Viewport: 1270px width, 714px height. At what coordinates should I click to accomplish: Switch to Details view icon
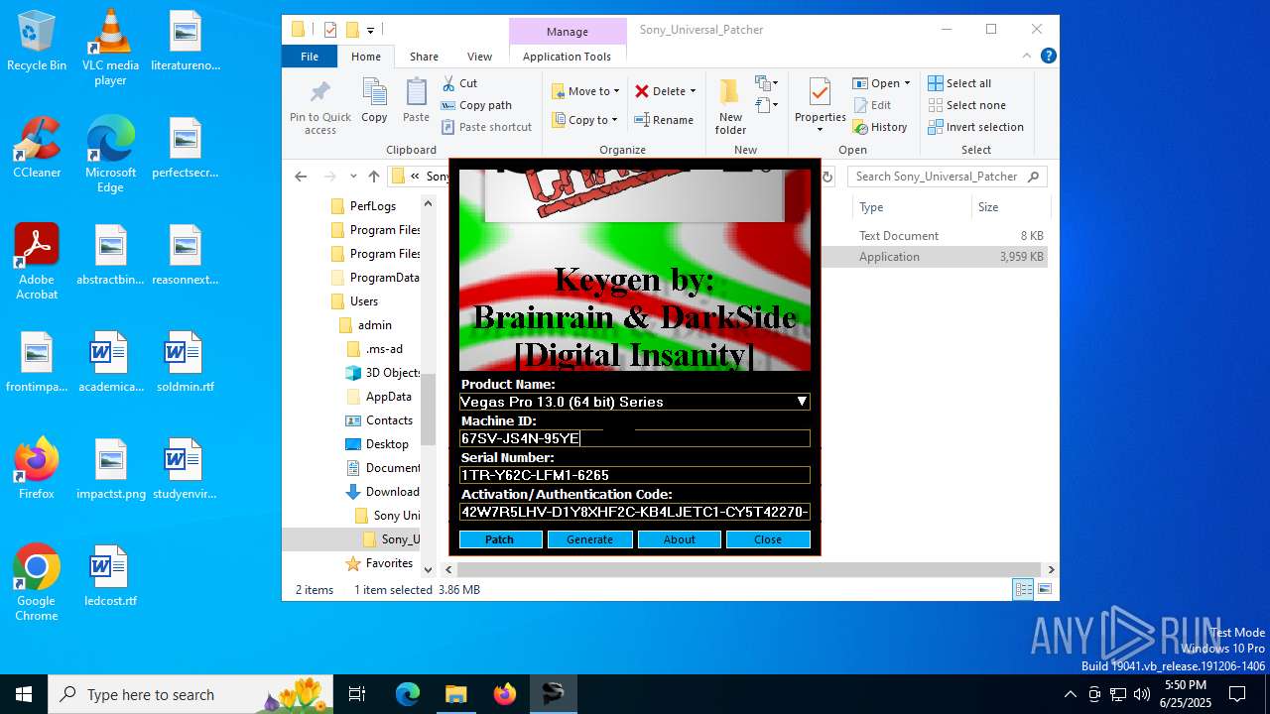[1023, 590]
